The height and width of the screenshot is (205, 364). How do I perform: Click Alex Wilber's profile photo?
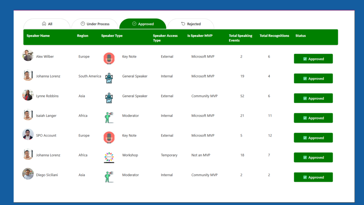point(28,56)
